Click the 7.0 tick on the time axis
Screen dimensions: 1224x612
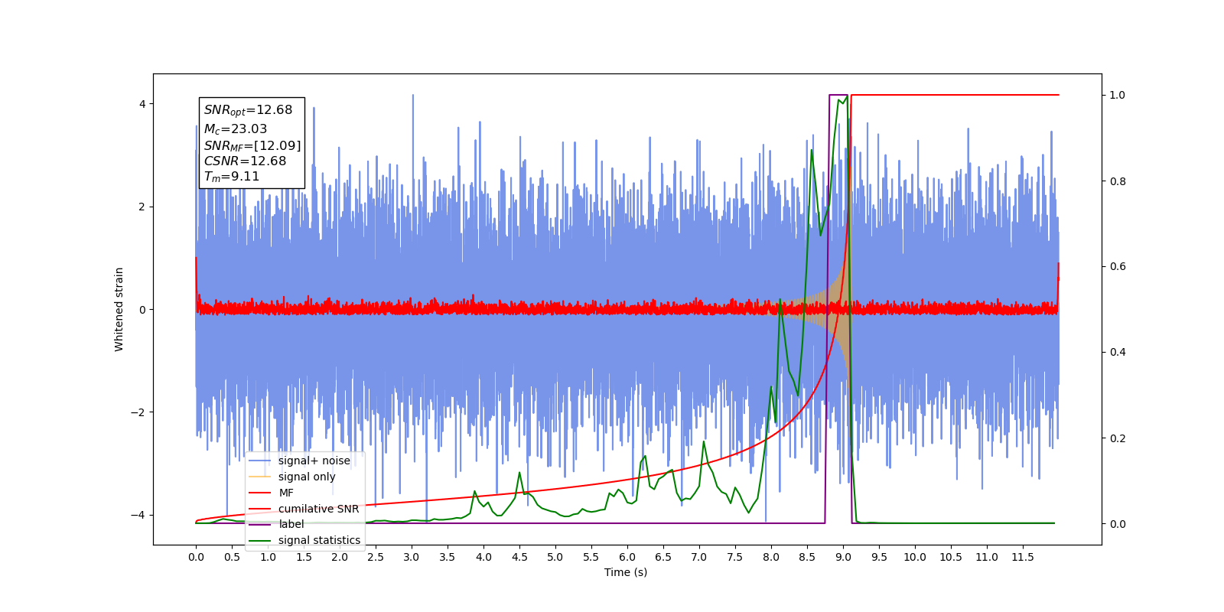point(699,557)
